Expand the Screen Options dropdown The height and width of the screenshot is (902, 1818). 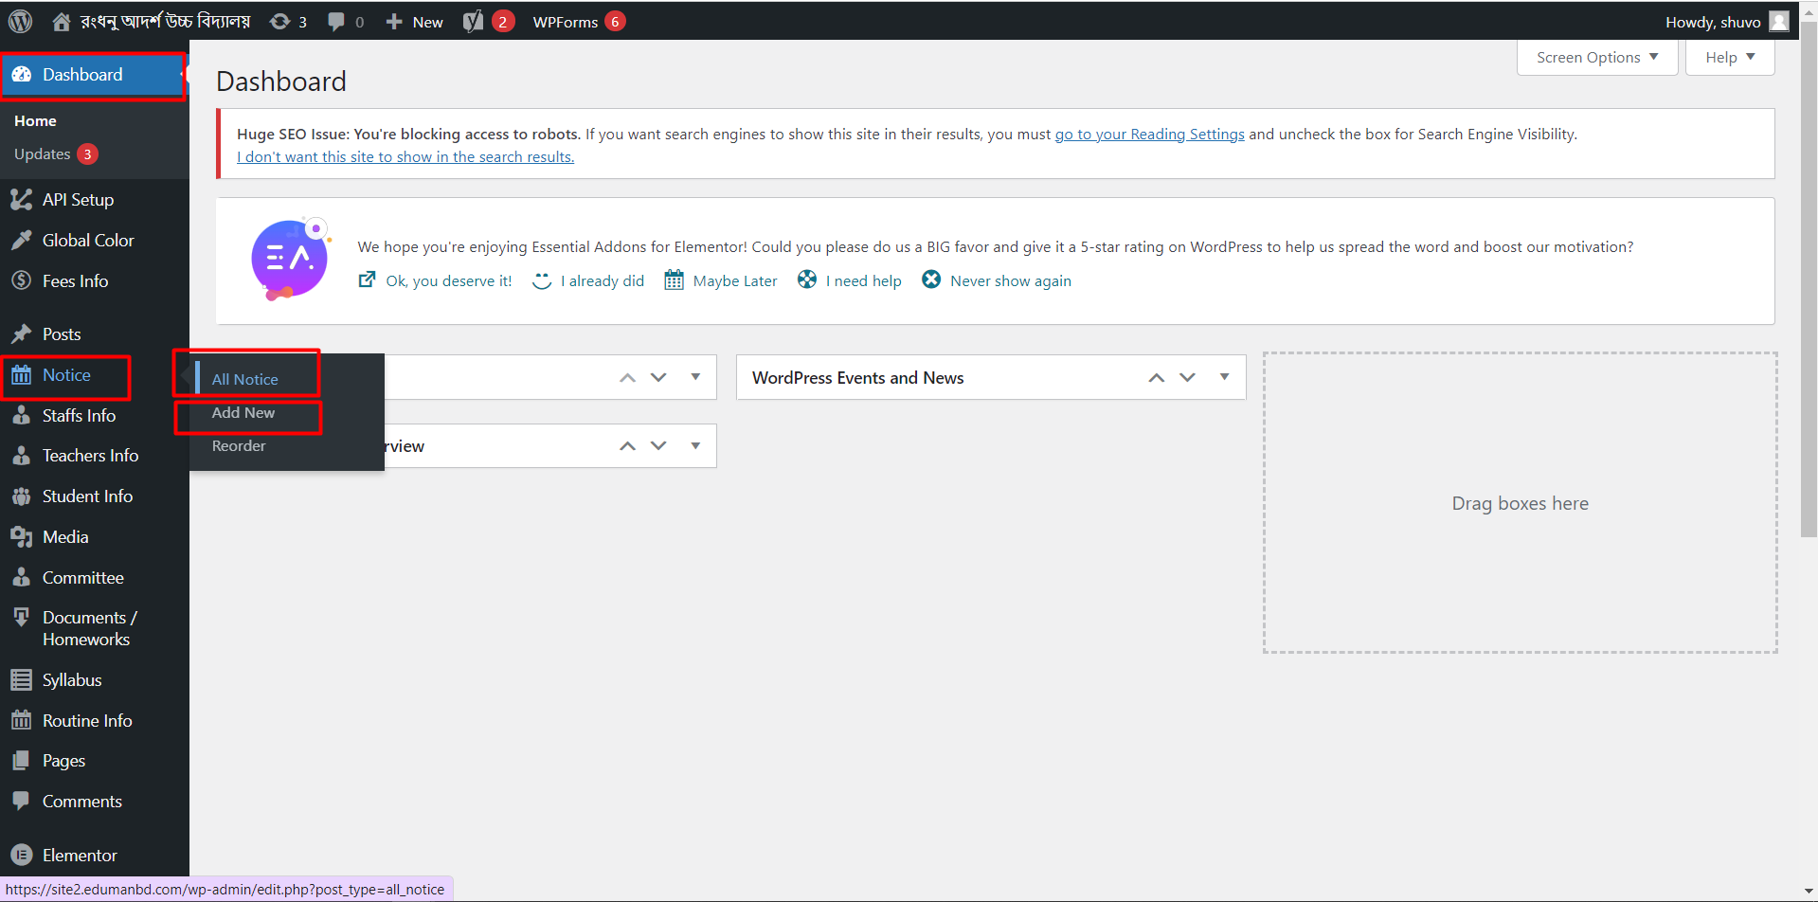click(1597, 58)
